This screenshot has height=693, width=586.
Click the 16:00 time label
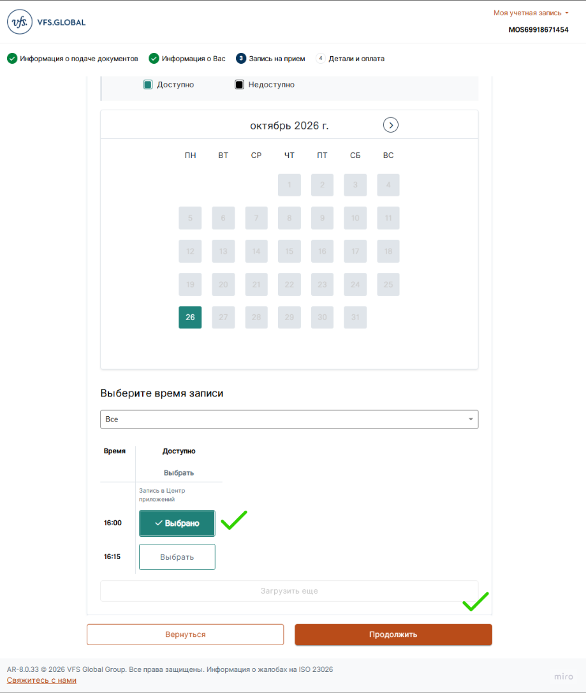(x=113, y=523)
